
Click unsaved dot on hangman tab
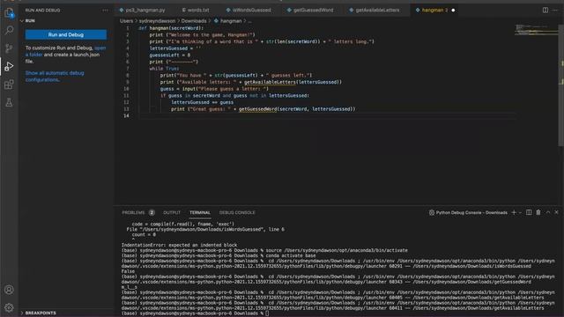pyautogui.click(x=453, y=10)
